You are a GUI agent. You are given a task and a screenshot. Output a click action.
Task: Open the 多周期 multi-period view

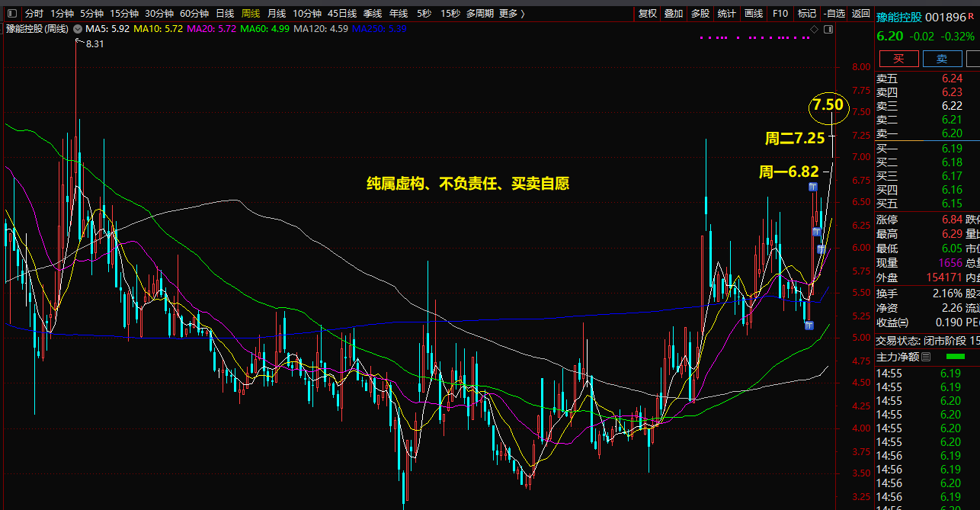point(480,13)
